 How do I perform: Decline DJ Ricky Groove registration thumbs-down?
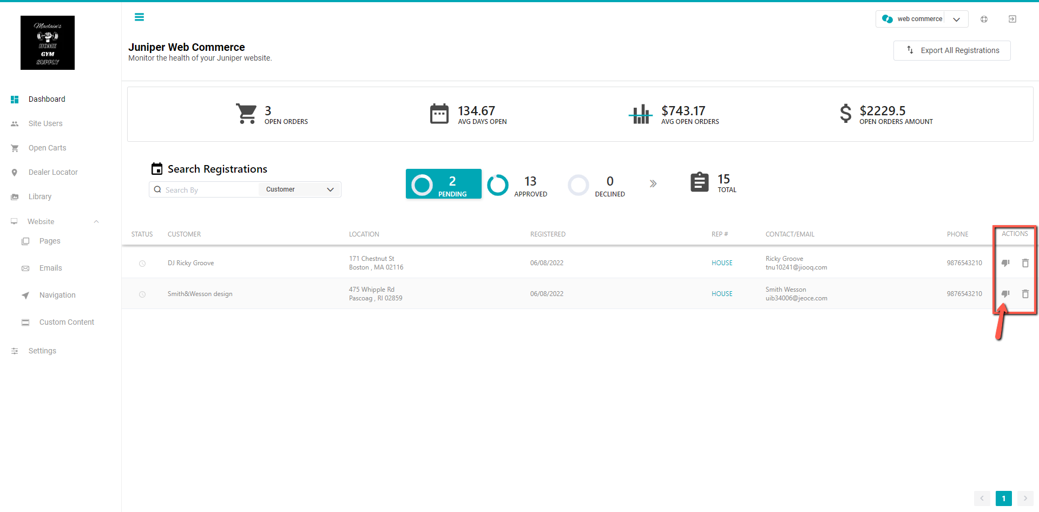click(1005, 263)
